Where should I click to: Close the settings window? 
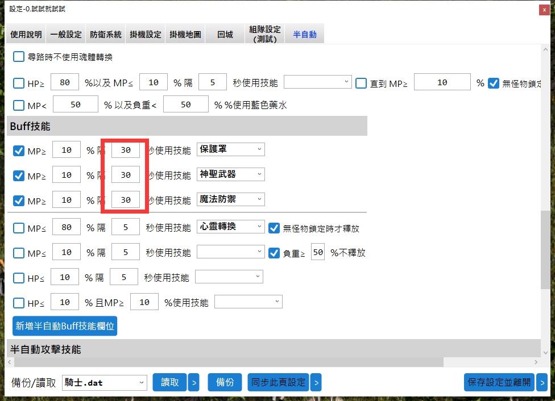[545, 10]
